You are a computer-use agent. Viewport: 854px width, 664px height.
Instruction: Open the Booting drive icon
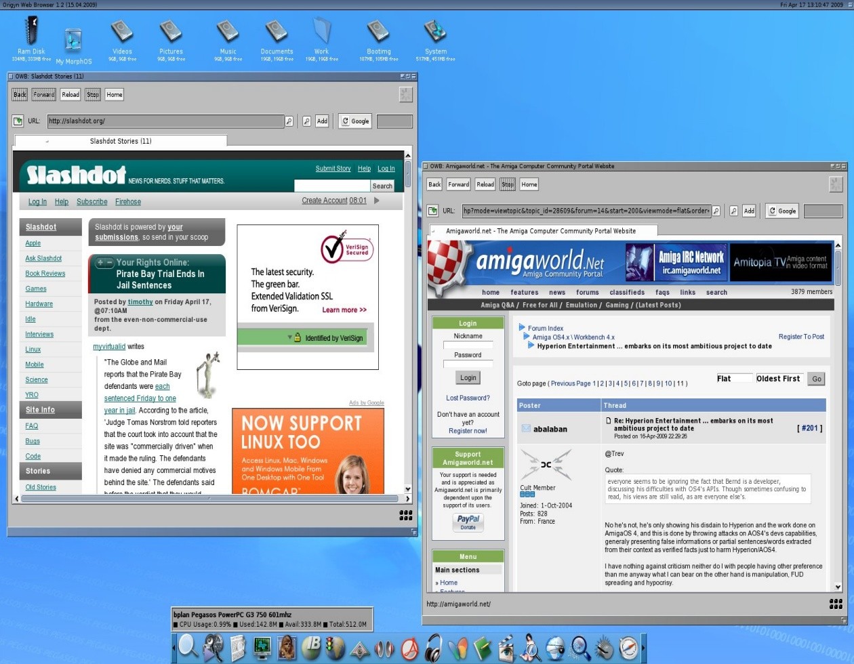(x=378, y=32)
